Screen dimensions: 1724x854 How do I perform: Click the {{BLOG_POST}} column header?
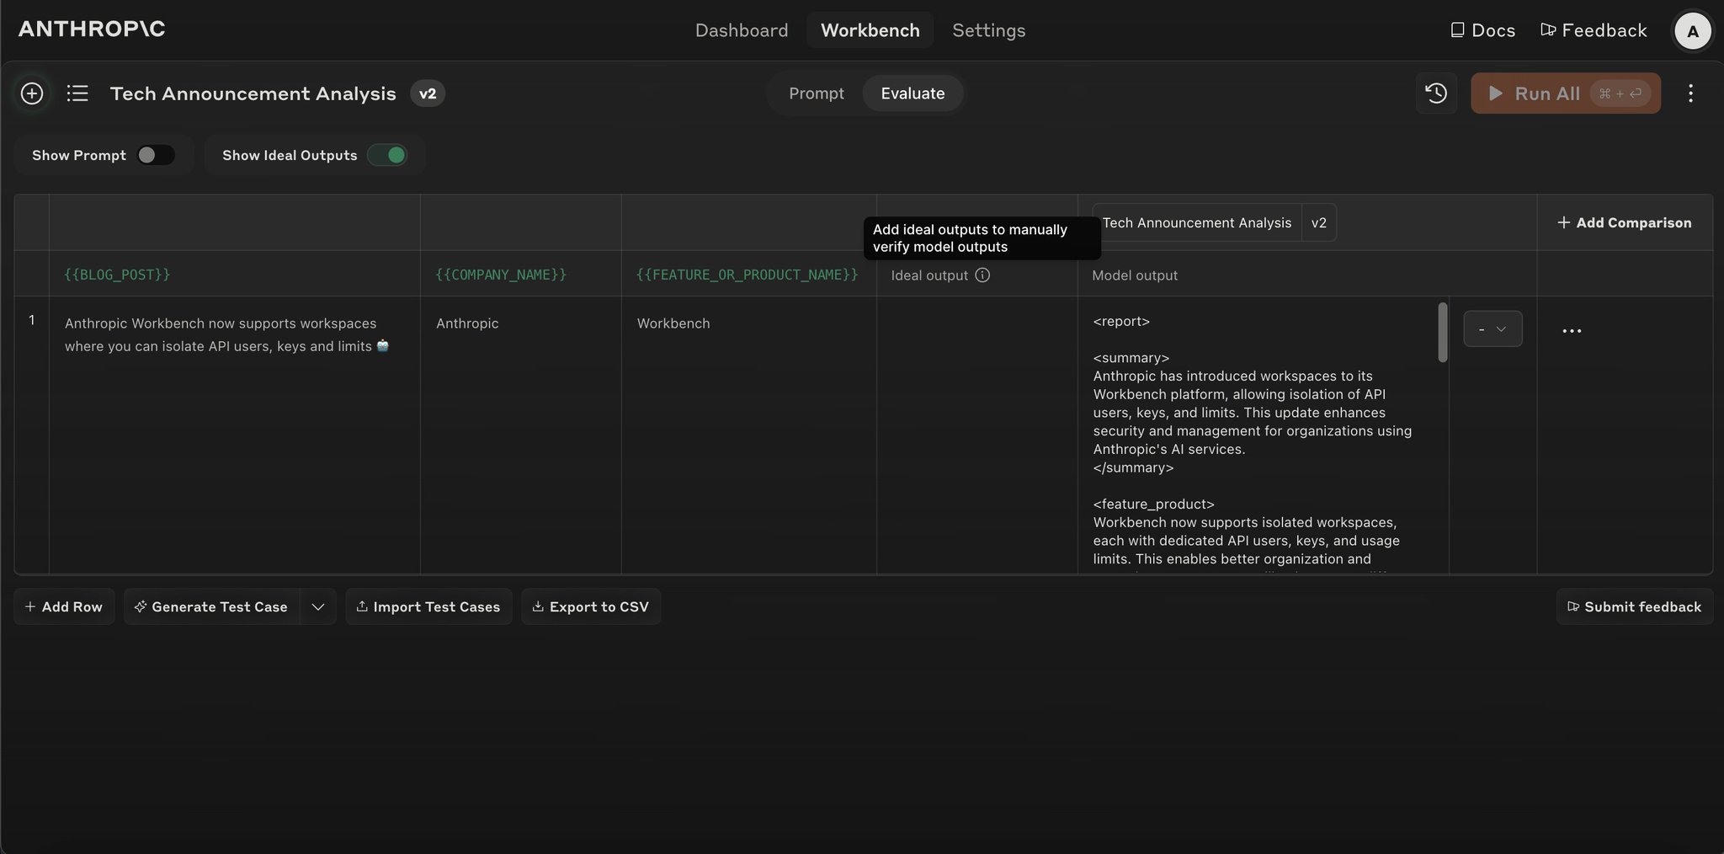(x=117, y=275)
